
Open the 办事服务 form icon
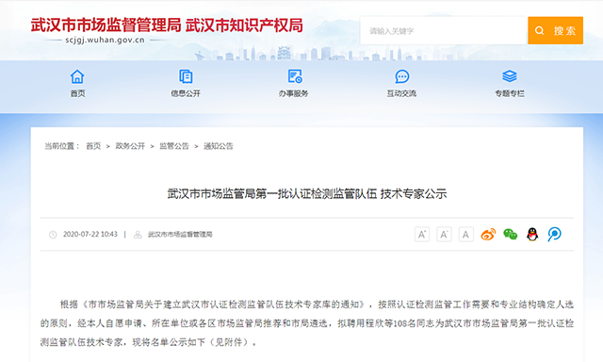tap(295, 76)
